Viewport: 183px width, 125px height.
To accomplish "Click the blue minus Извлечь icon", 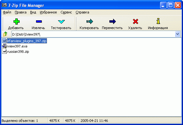I will click(39, 22).
